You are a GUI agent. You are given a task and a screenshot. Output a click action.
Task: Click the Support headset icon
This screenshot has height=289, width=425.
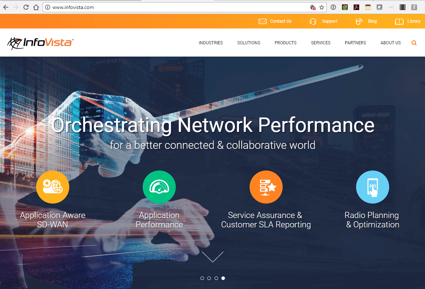click(313, 21)
